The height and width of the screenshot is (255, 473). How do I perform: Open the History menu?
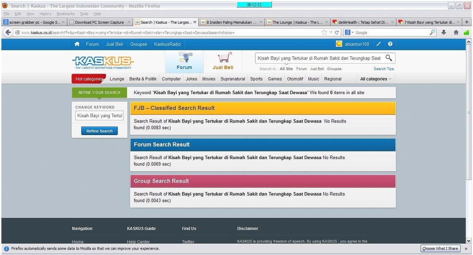tap(45, 14)
